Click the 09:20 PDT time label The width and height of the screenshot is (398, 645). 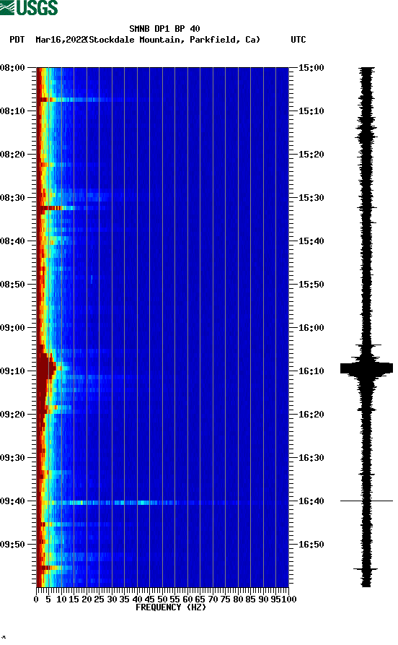pyautogui.click(x=12, y=415)
